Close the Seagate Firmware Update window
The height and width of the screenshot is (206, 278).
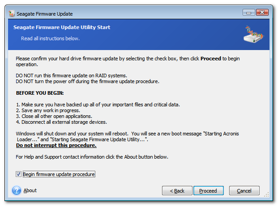(x=262, y=13)
